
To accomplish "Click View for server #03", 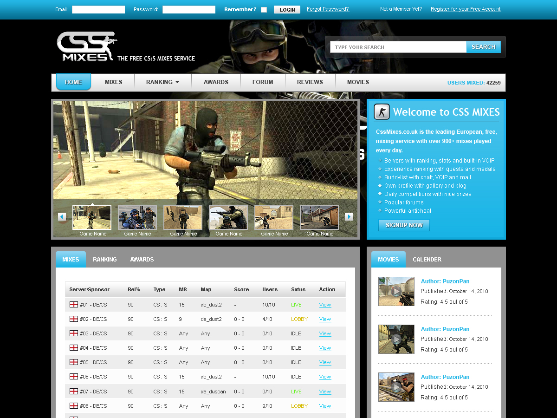I will coord(325,333).
